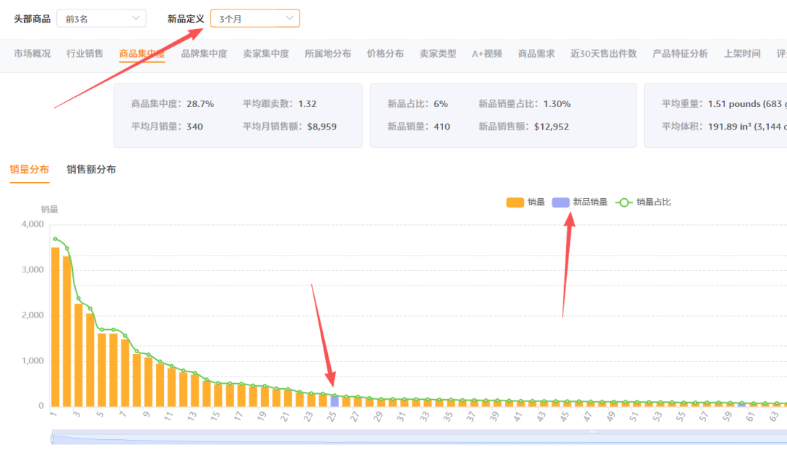
Task: Open the 商品需求 tab
Action: click(x=536, y=53)
